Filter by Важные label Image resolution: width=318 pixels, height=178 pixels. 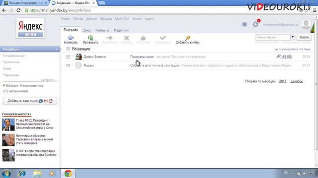pos(12,86)
